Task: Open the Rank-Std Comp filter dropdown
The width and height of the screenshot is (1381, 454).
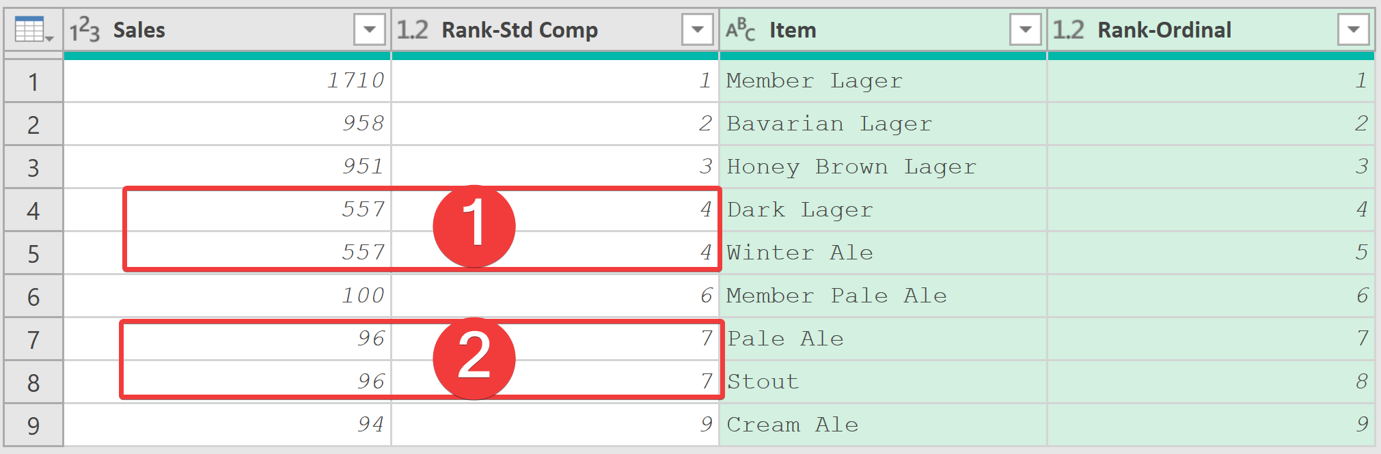Action: 698,30
